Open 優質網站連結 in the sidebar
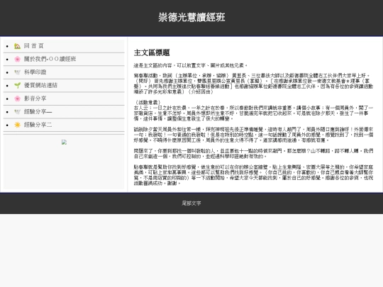Image resolution: width=383 pixels, height=287 pixels. point(40,86)
